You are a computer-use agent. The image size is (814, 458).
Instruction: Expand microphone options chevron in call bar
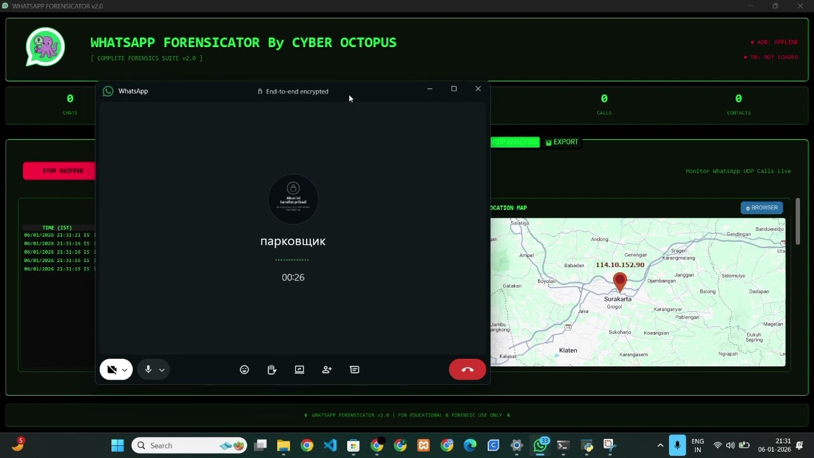(162, 370)
